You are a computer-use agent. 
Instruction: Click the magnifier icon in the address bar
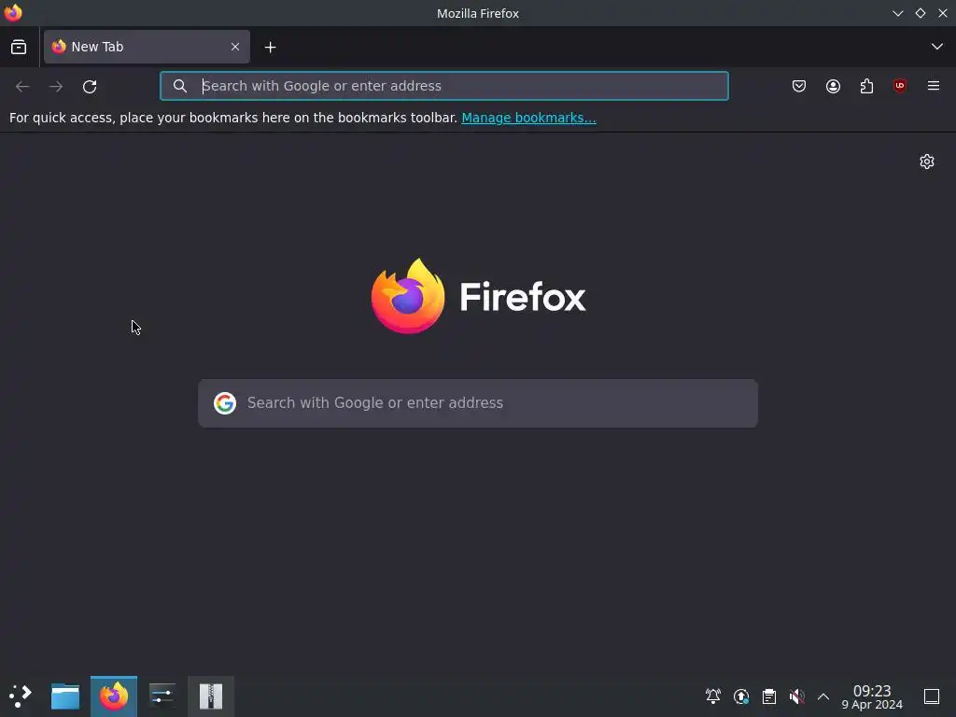(180, 86)
